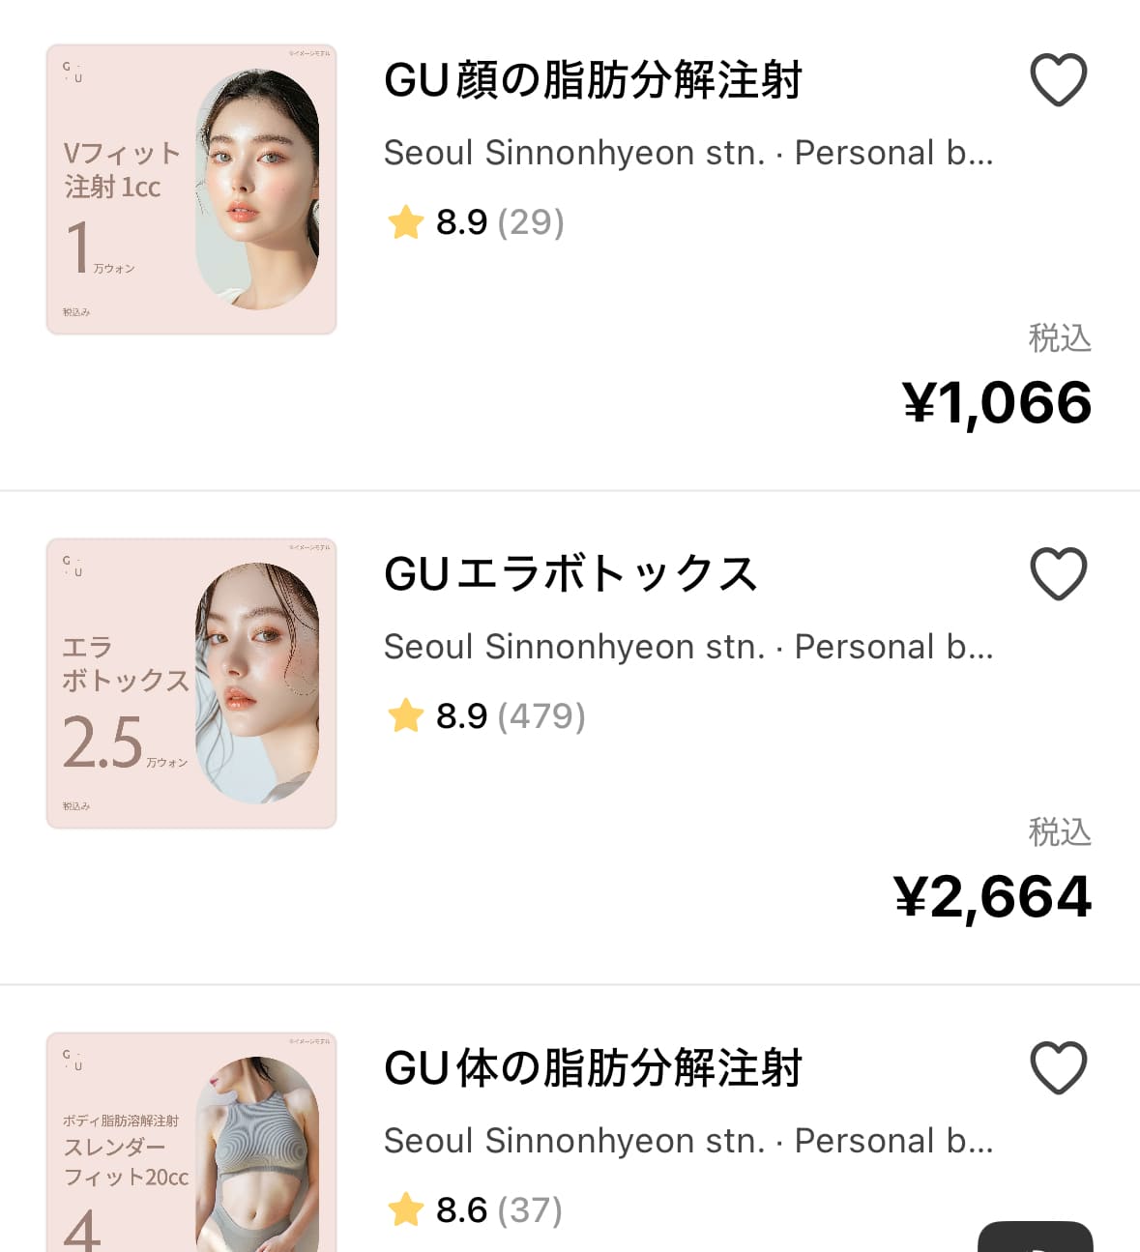Tap the dark floating button at bottom right
Viewport: 1140px width, 1252px height.
tap(1035, 1237)
